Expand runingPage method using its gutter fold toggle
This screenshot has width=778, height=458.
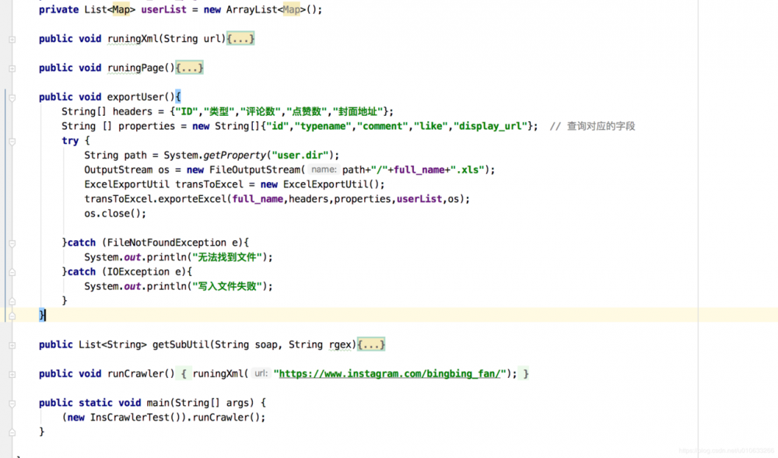click(x=12, y=68)
